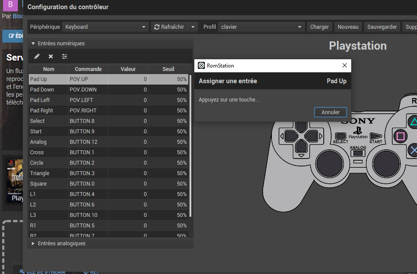This screenshot has height=274, width=417.
Task: Click the Charger button
Action: click(x=319, y=27)
